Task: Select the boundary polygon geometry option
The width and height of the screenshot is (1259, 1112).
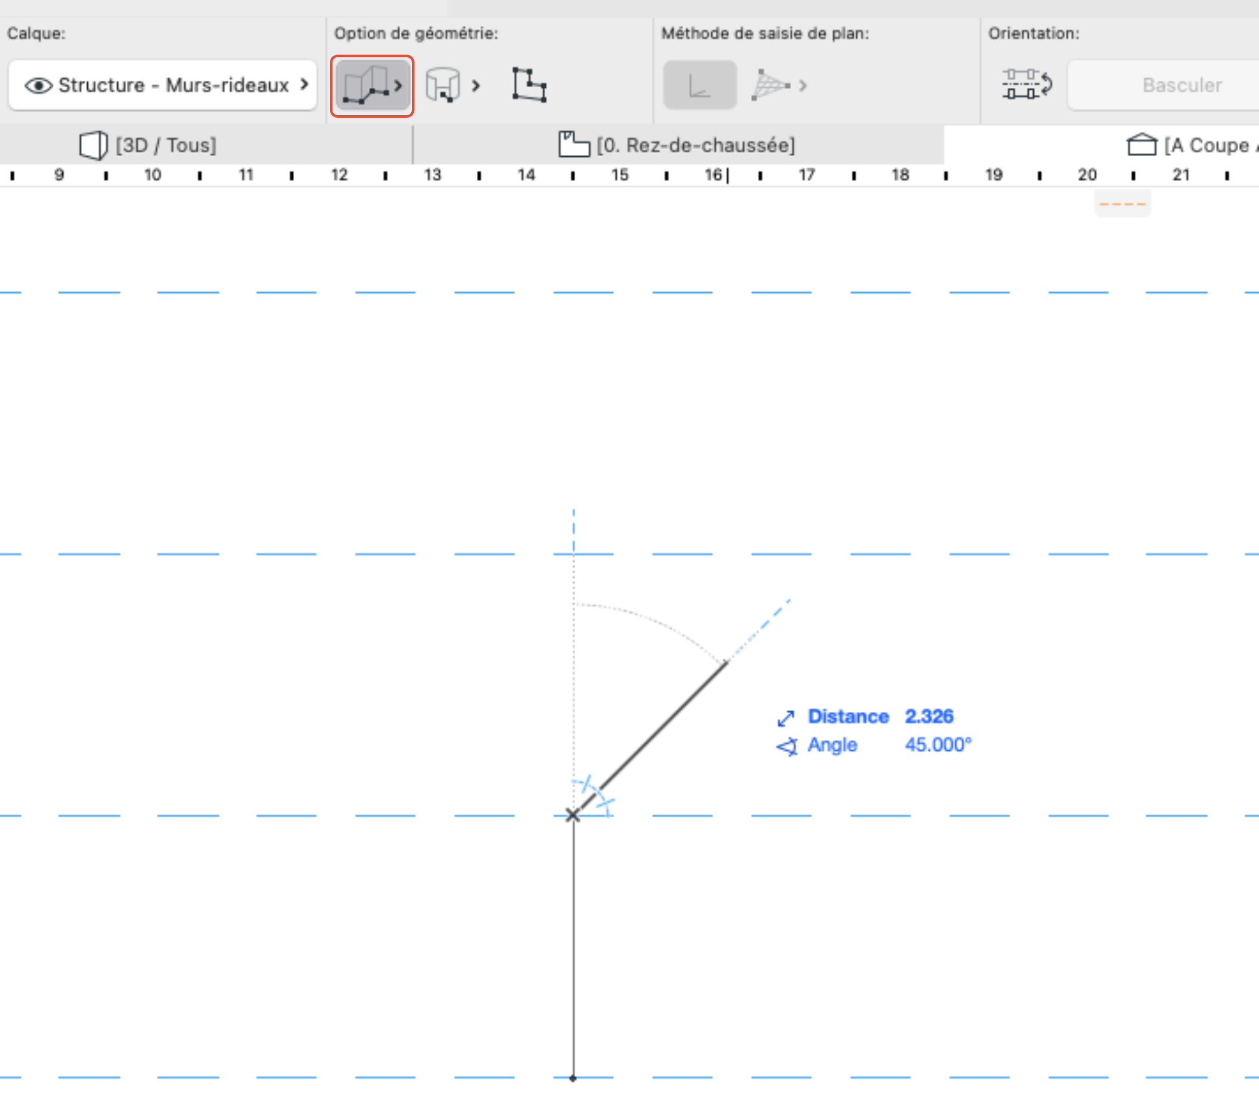Action: [x=529, y=85]
